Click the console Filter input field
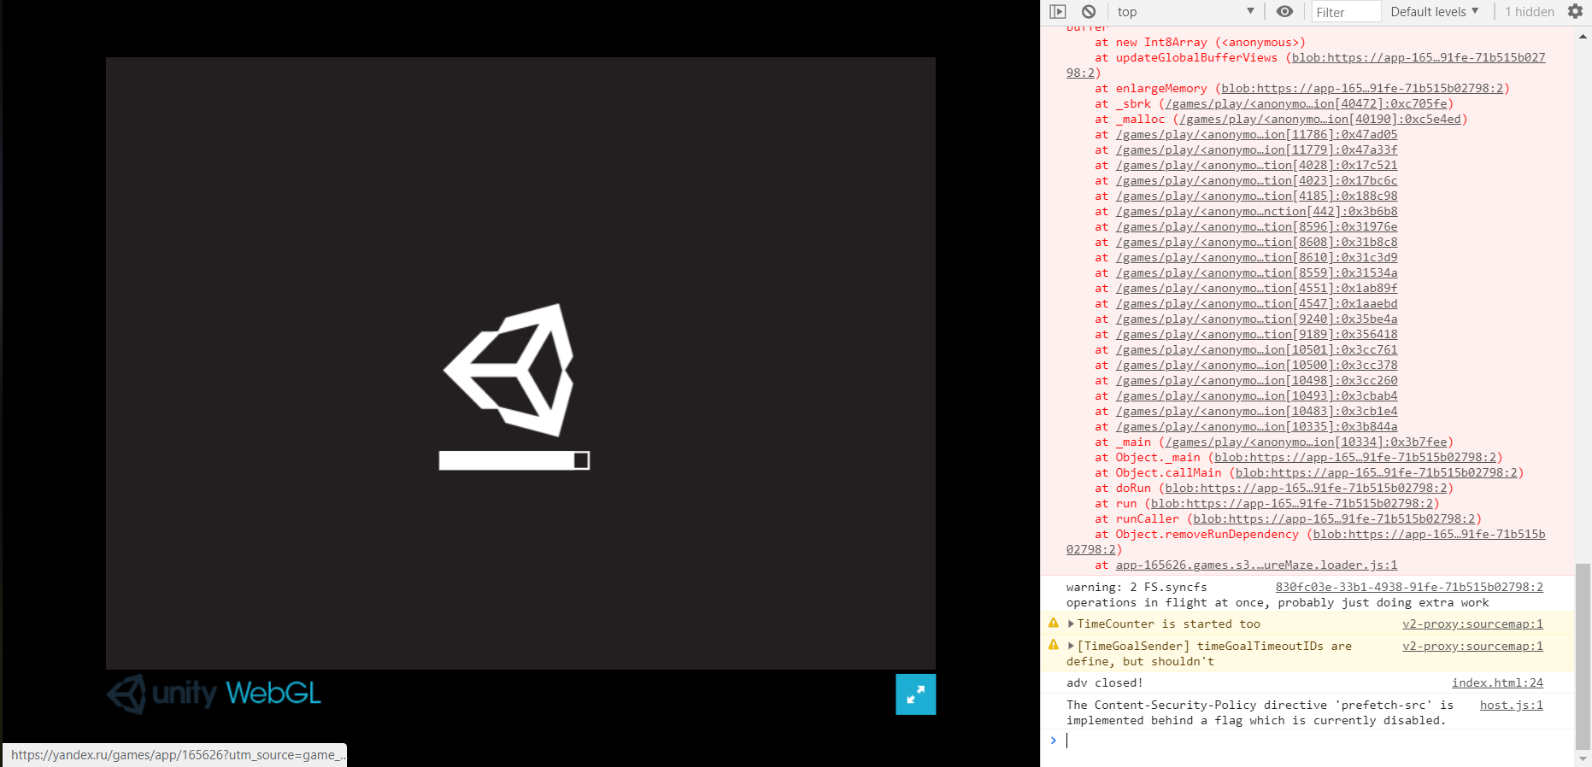The image size is (1592, 767). point(1346,12)
